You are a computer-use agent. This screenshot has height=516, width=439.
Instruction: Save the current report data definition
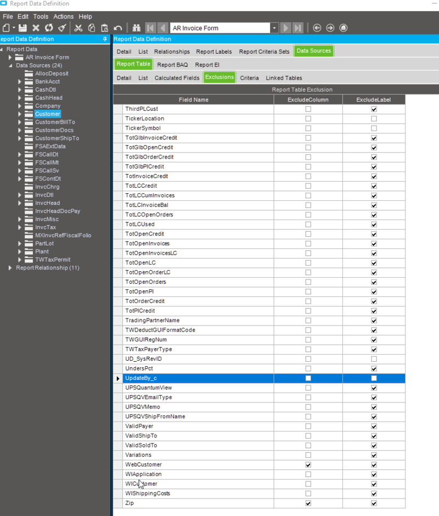pyautogui.click(x=24, y=27)
